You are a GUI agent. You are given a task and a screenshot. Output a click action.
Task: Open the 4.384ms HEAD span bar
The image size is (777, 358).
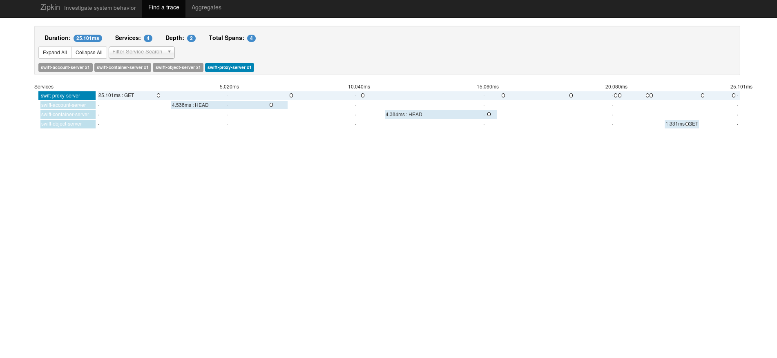pos(440,115)
